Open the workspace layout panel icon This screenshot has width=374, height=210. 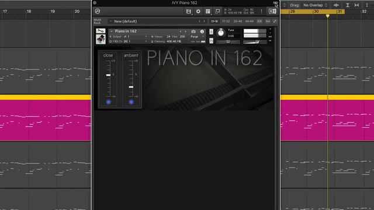click(208, 11)
